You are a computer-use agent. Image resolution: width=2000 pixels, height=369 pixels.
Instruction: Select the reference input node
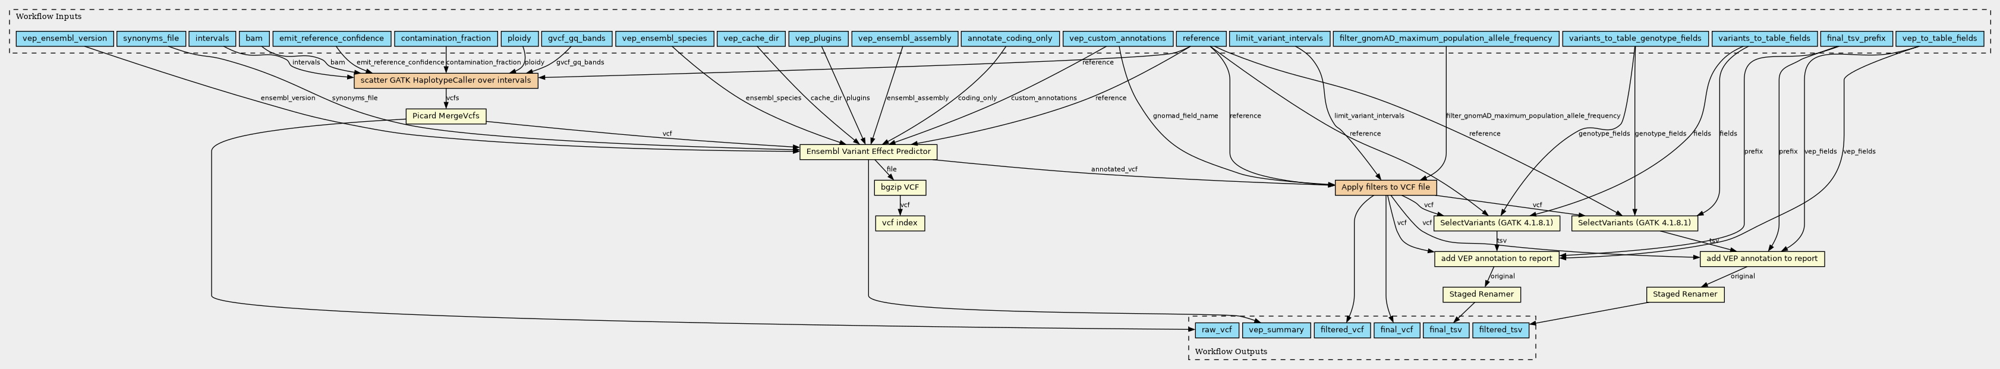(1201, 39)
